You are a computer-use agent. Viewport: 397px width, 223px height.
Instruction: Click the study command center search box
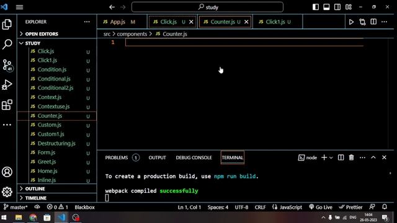pos(207,7)
